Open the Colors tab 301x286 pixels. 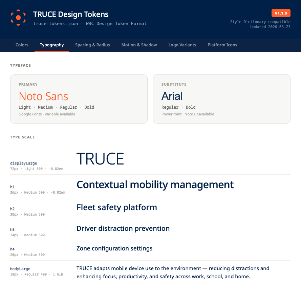(x=22, y=45)
